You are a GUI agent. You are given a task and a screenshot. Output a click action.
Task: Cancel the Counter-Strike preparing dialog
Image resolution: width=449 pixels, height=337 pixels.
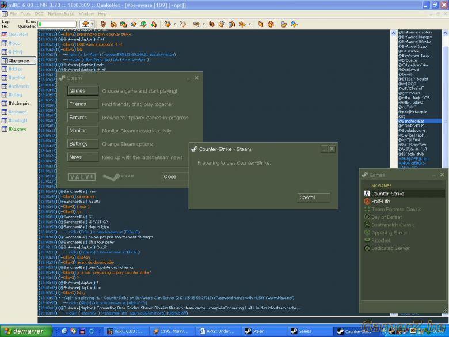click(x=314, y=198)
